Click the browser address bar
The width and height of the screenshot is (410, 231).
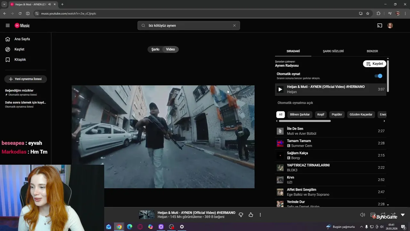(195, 13)
